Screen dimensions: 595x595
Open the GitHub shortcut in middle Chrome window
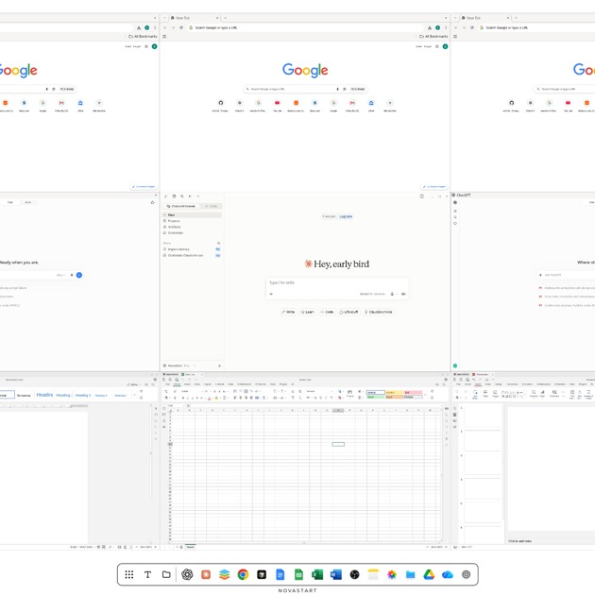tap(221, 103)
